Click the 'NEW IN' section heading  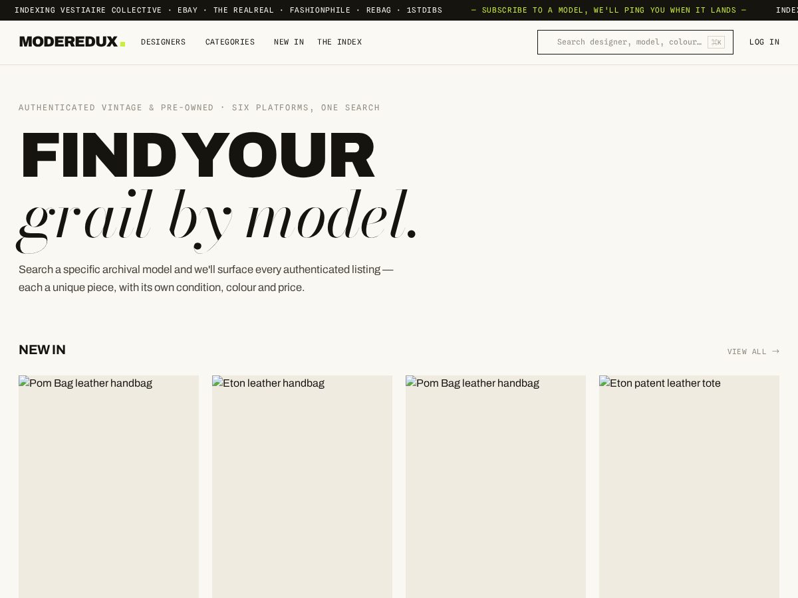tap(42, 350)
